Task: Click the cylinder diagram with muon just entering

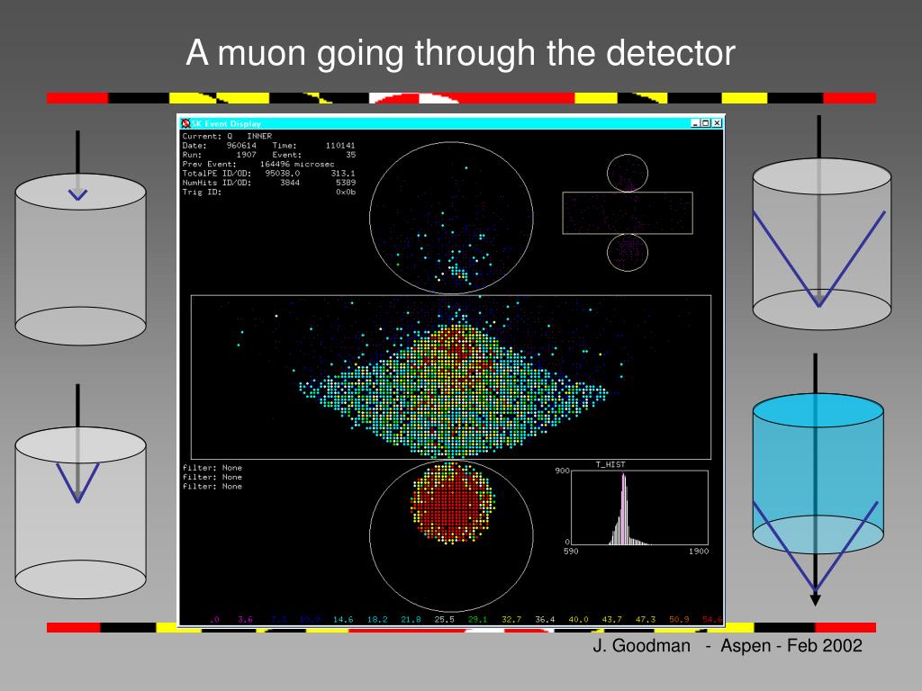Action: (x=80, y=238)
